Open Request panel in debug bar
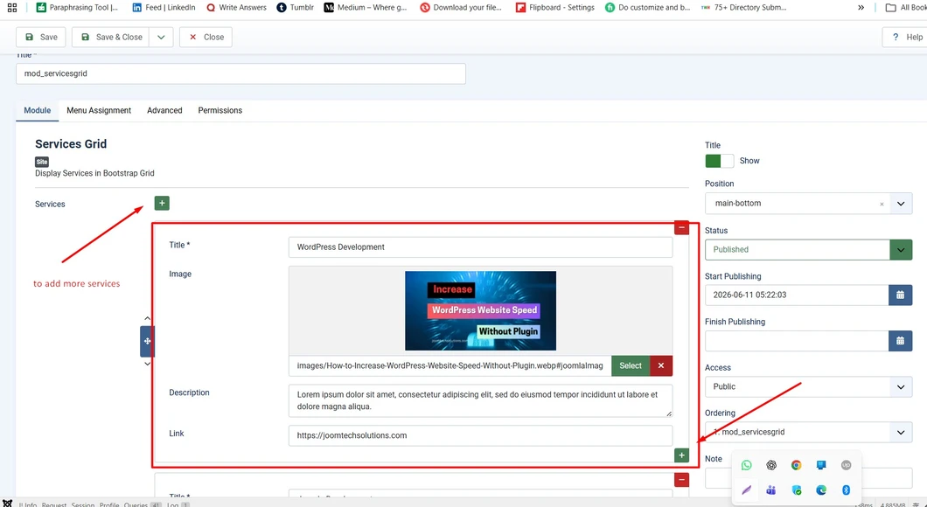This screenshot has height=507, width=927. (54, 504)
